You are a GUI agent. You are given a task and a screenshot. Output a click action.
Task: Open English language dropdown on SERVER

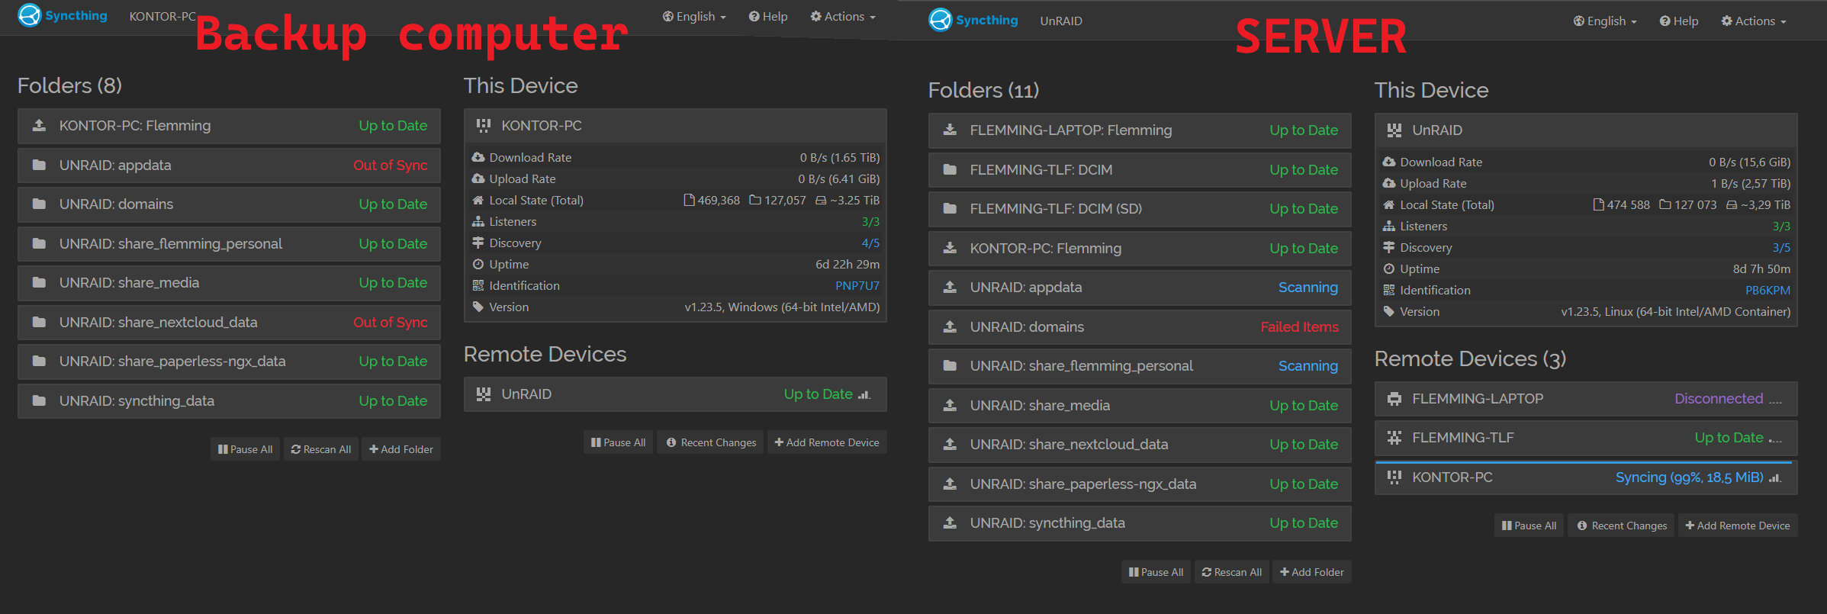[x=1605, y=21]
